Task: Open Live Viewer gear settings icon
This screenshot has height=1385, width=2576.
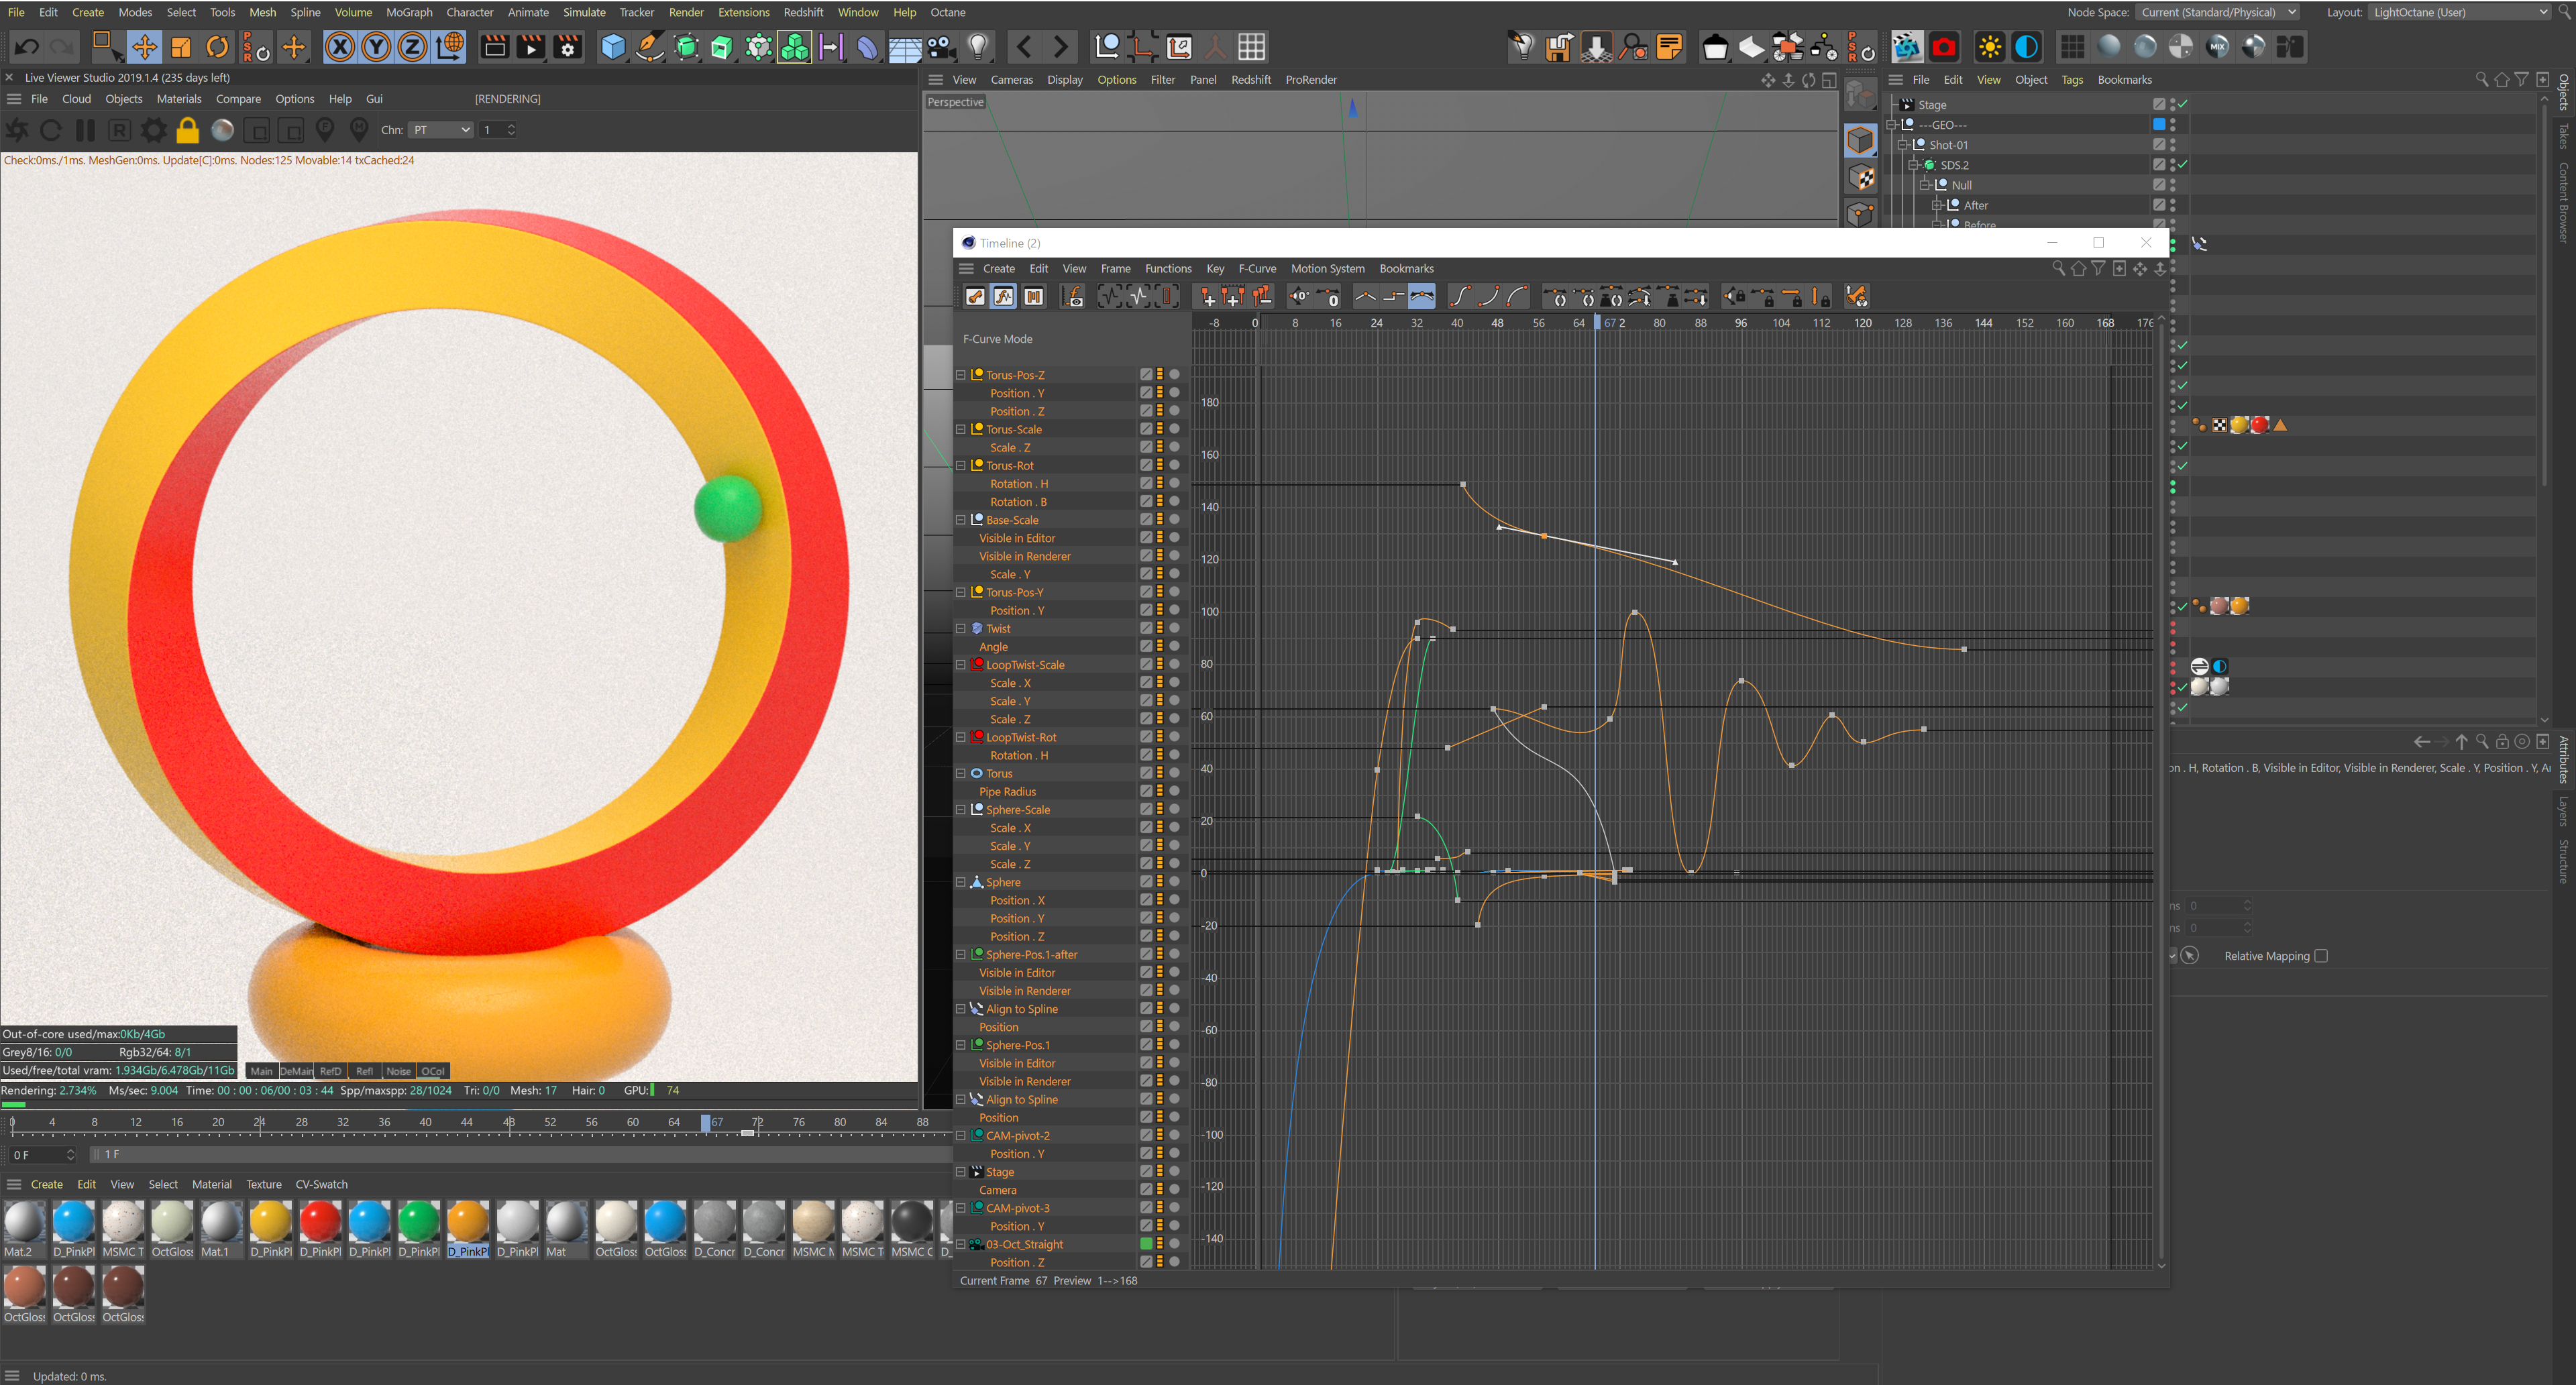Action: 153,130
